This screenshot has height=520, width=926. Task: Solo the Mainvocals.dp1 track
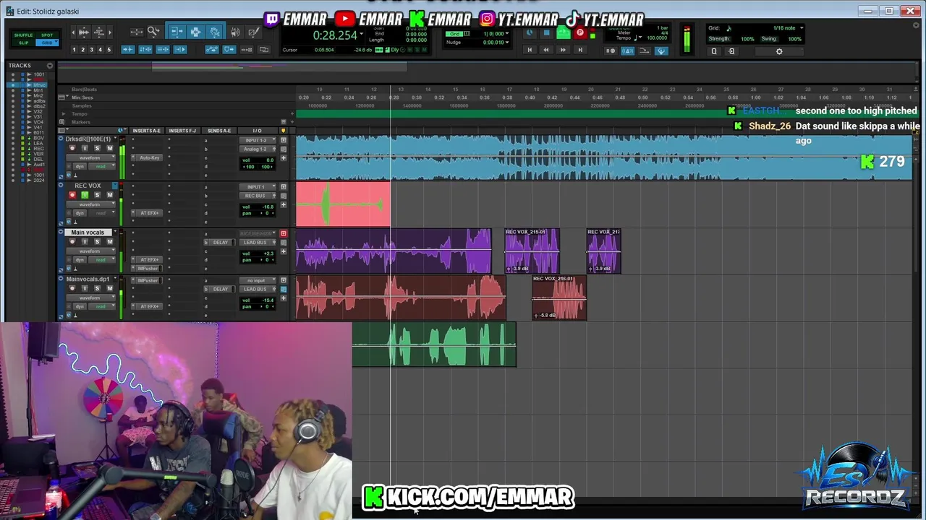97,288
